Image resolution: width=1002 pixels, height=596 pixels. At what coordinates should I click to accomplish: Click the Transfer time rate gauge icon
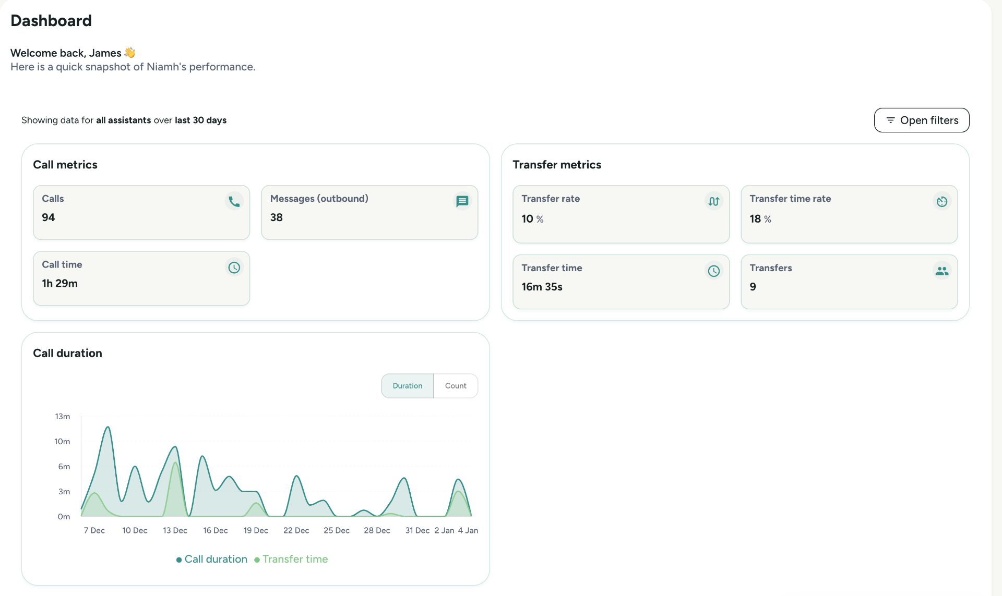[941, 201]
